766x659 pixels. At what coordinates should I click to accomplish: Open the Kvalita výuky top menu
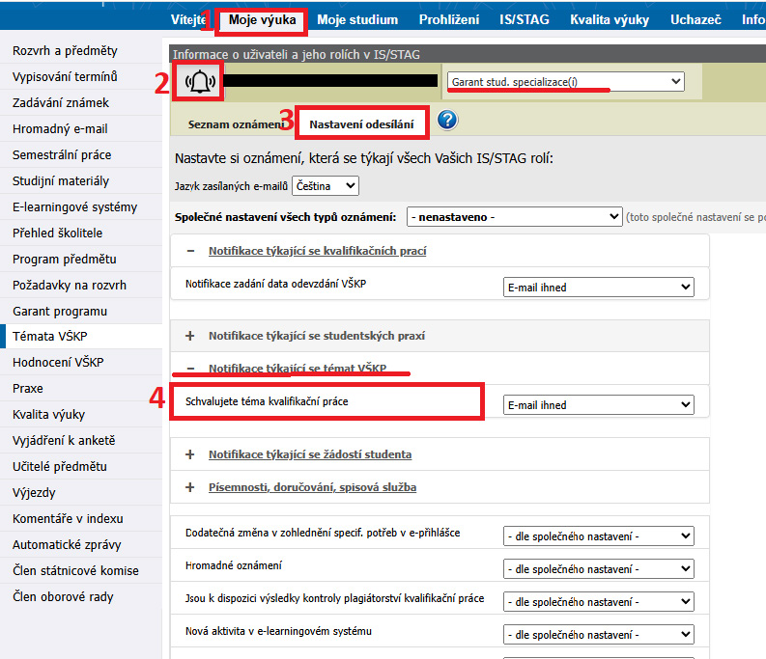click(609, 19)
